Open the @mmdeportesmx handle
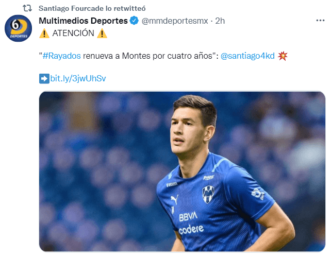 (x=174, y=21)
